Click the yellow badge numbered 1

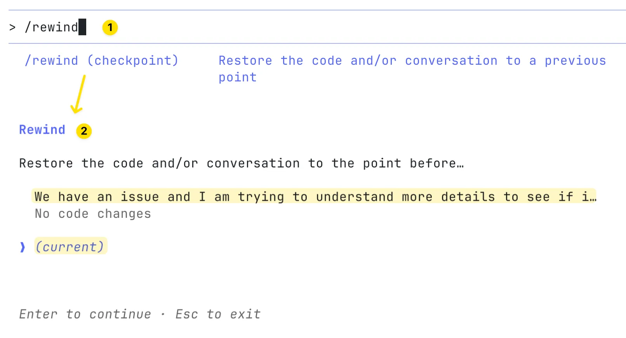110,28
